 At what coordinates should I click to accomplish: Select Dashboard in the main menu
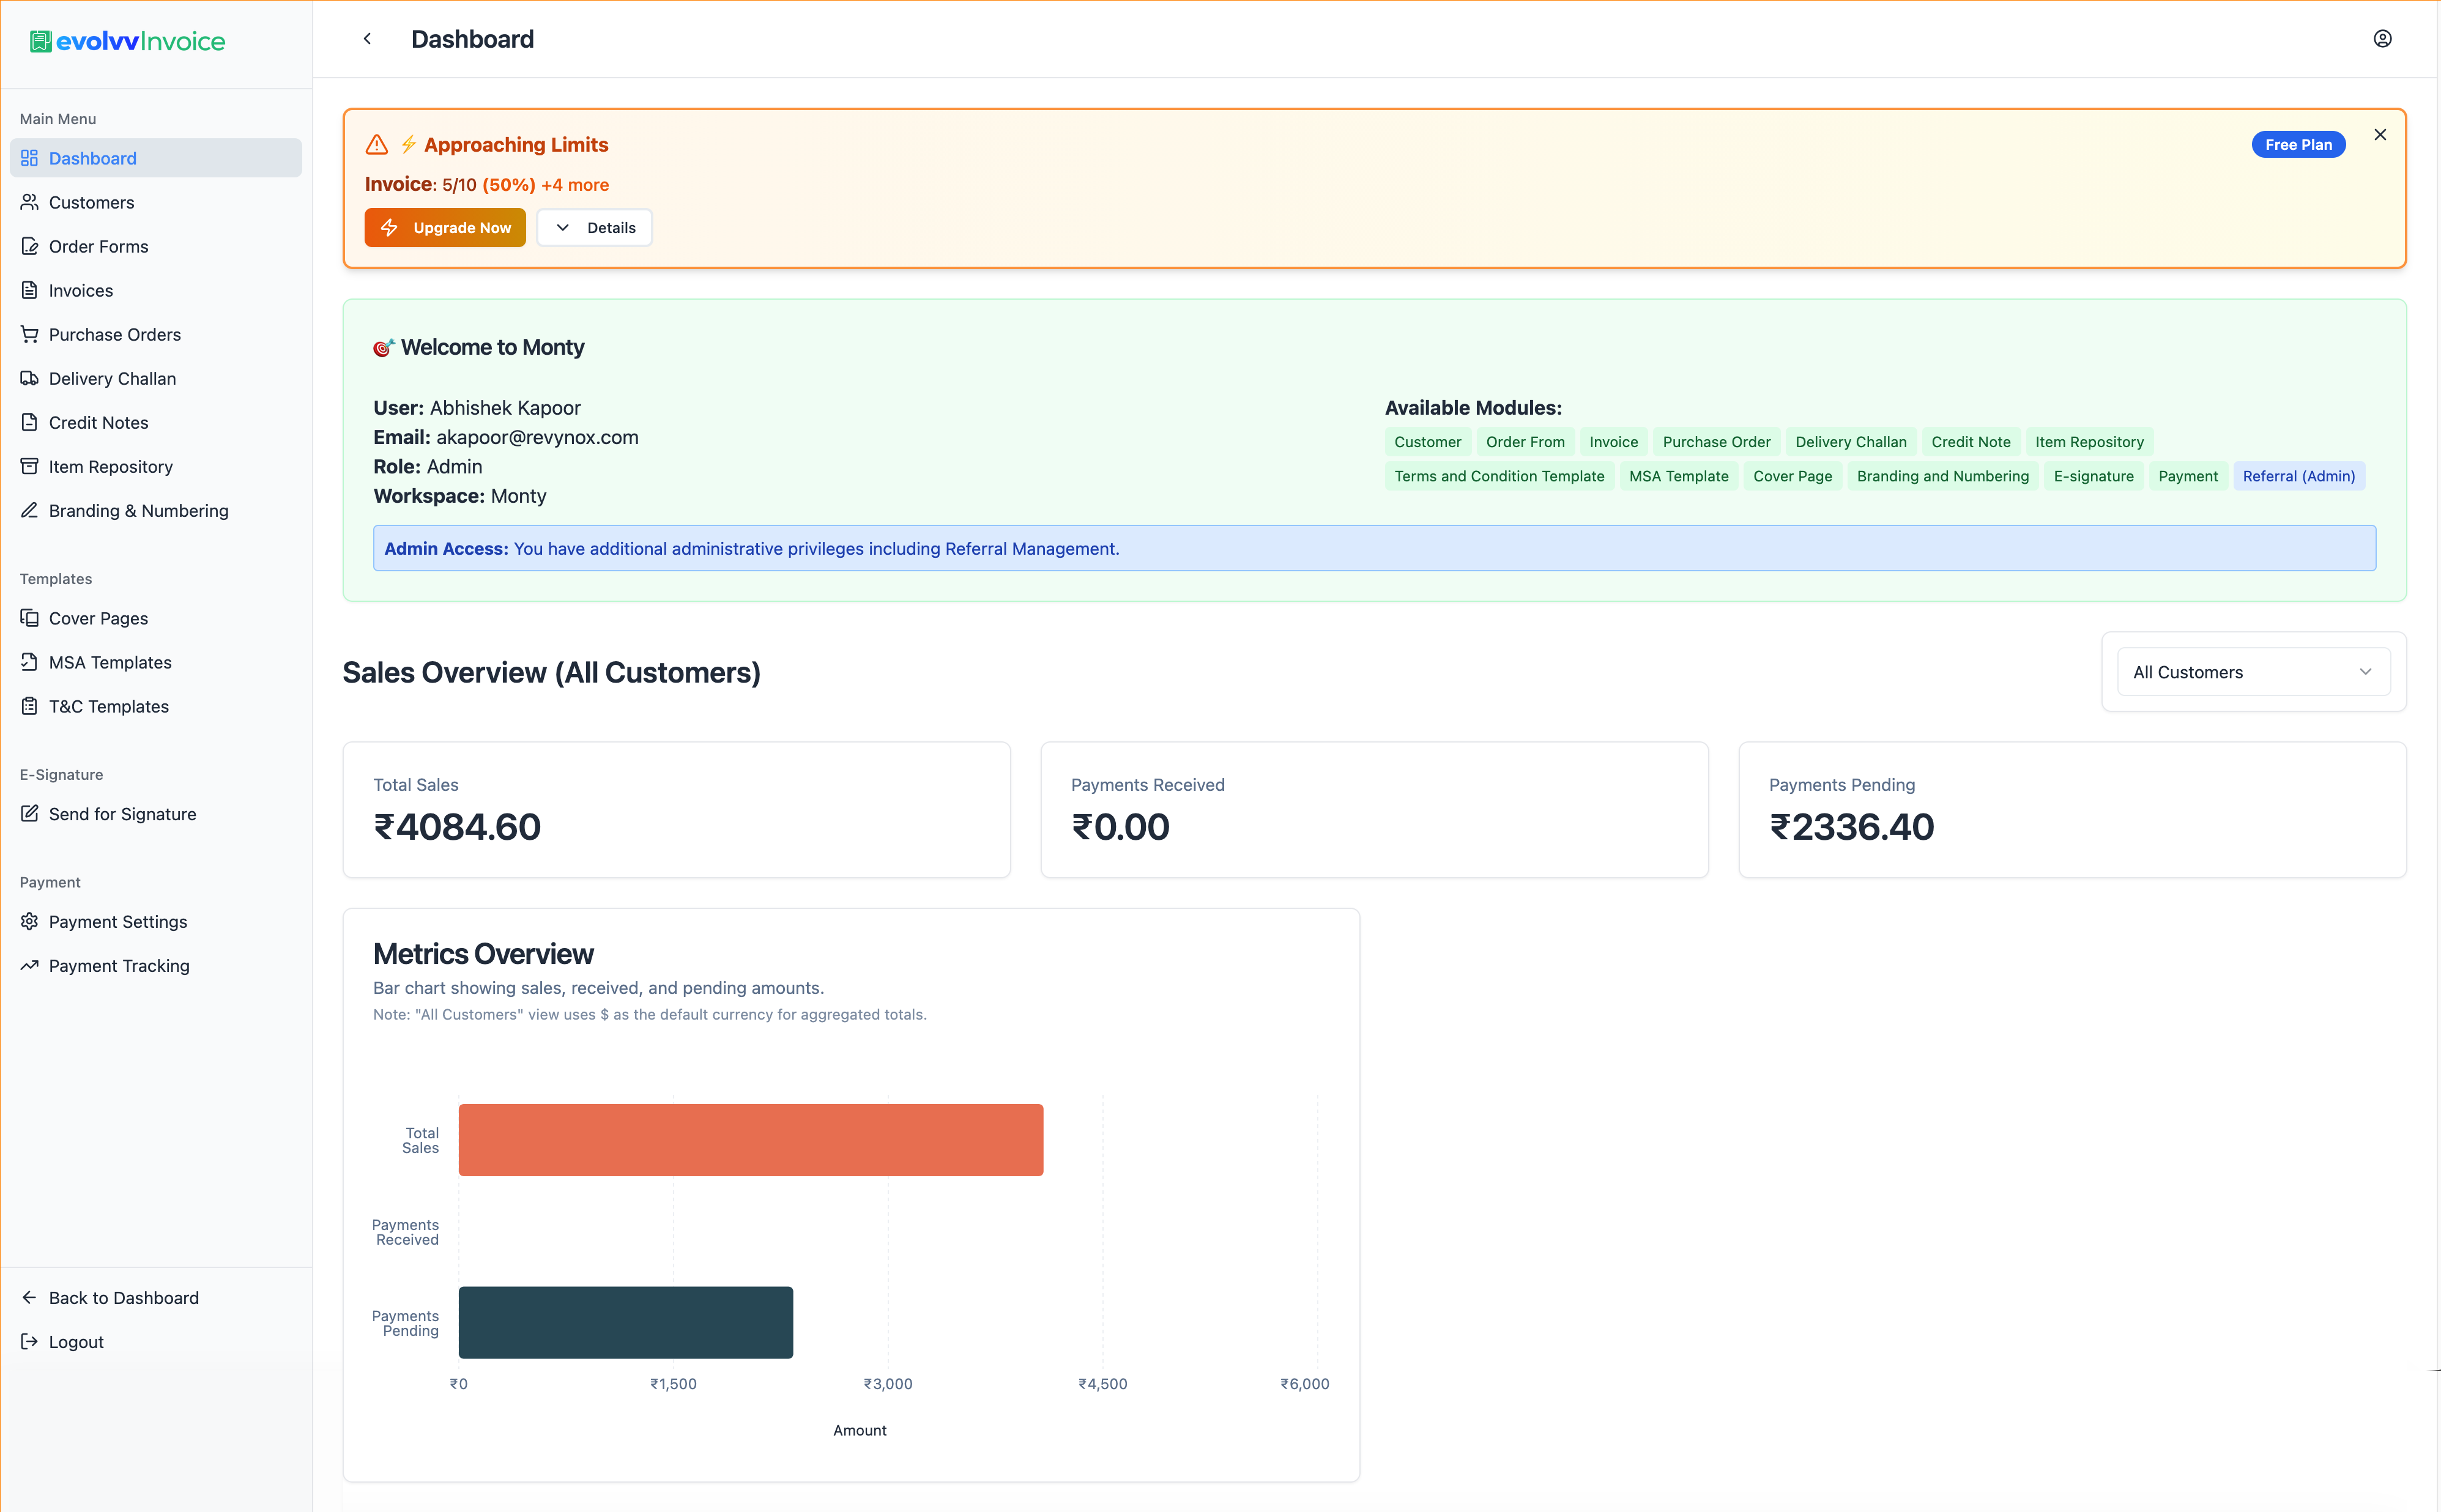[92, 158]
